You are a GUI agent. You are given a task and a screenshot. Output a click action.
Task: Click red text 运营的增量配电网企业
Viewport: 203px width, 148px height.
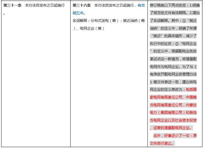click(173, 128)
